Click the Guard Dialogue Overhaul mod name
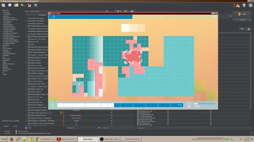Image resolution: width=254 pixels, height=142 pixels. (x=38, y=110)
